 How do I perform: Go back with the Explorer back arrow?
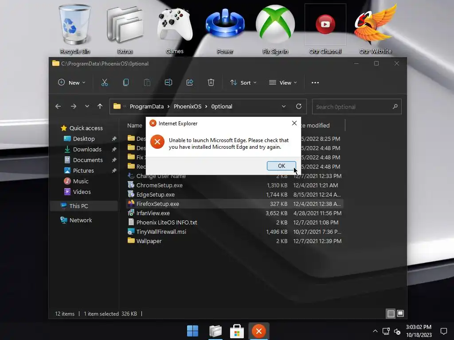click(58, 106)
